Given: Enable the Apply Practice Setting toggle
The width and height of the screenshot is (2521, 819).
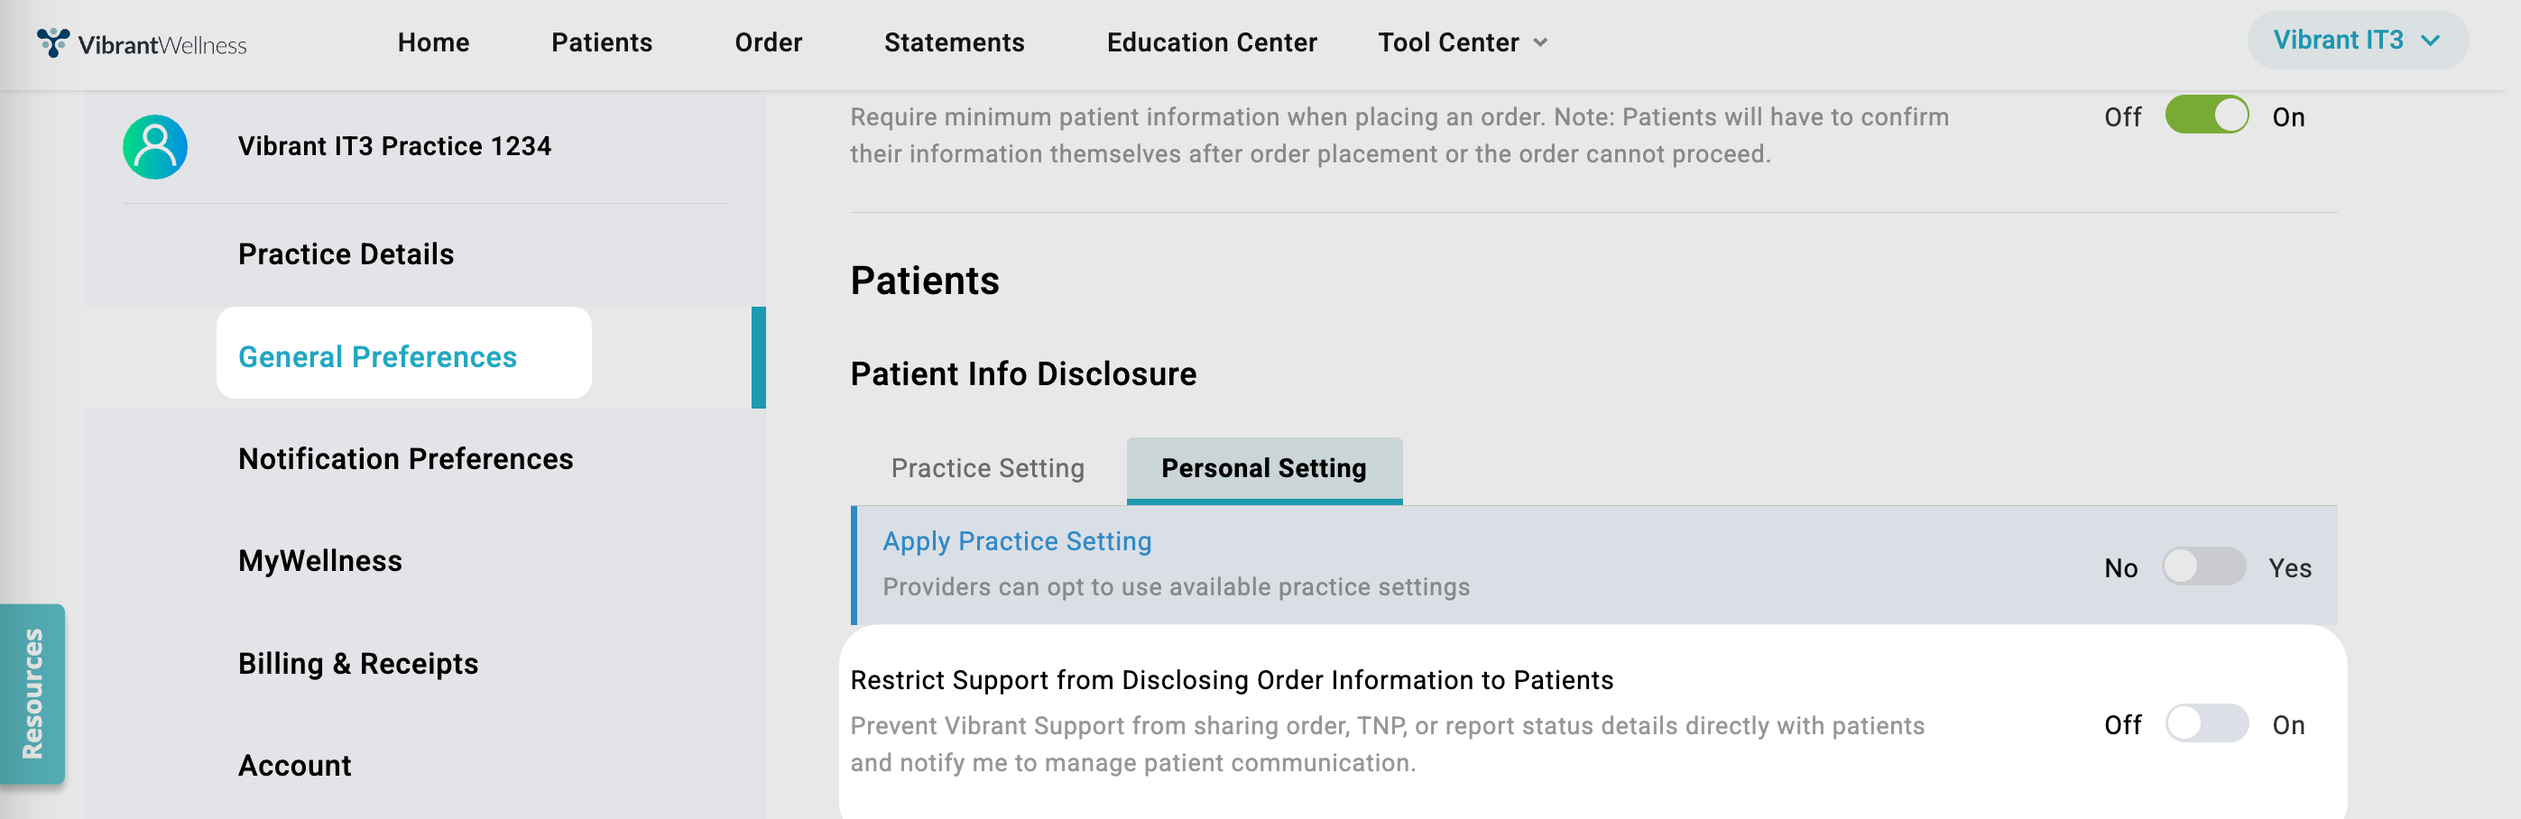Looking at the screenshot, I should click(2202, 566).
